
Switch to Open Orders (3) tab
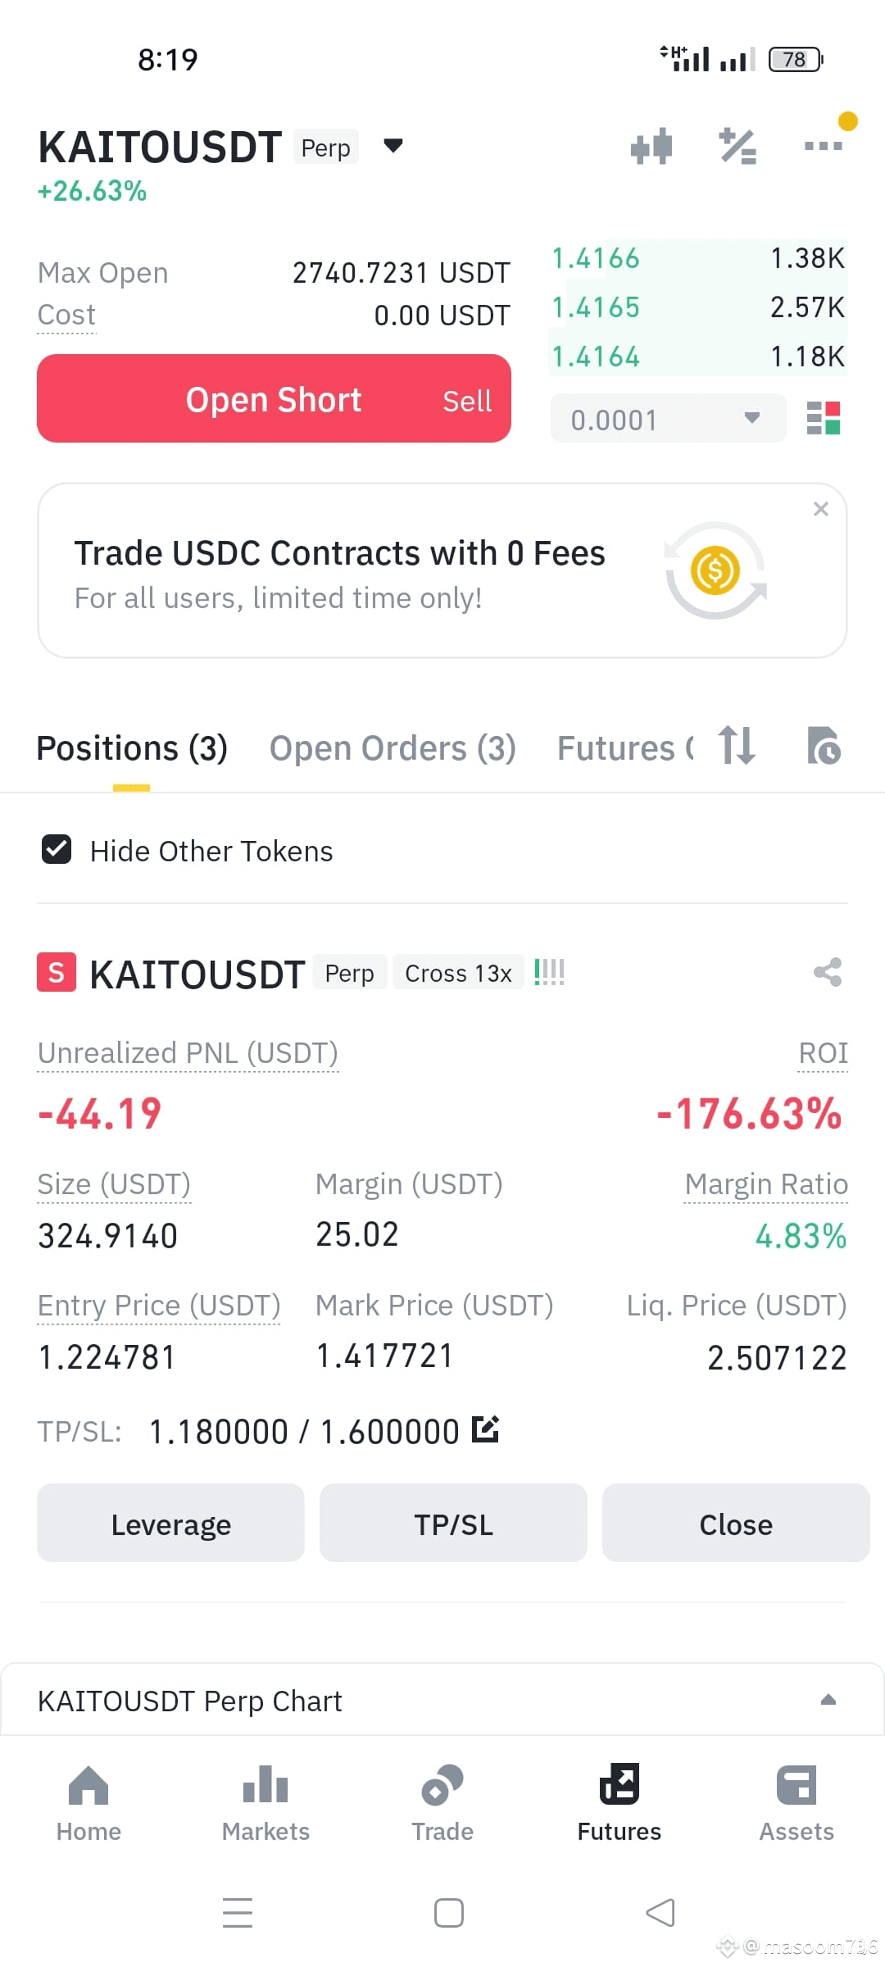[x=393, y=748]
